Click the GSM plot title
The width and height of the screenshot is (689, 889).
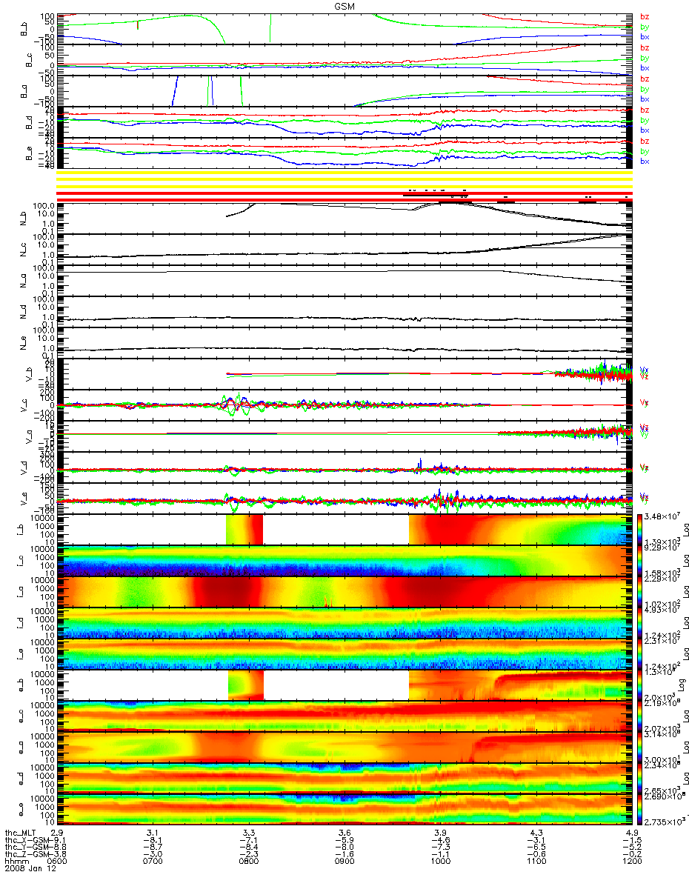tap(344, 7)
